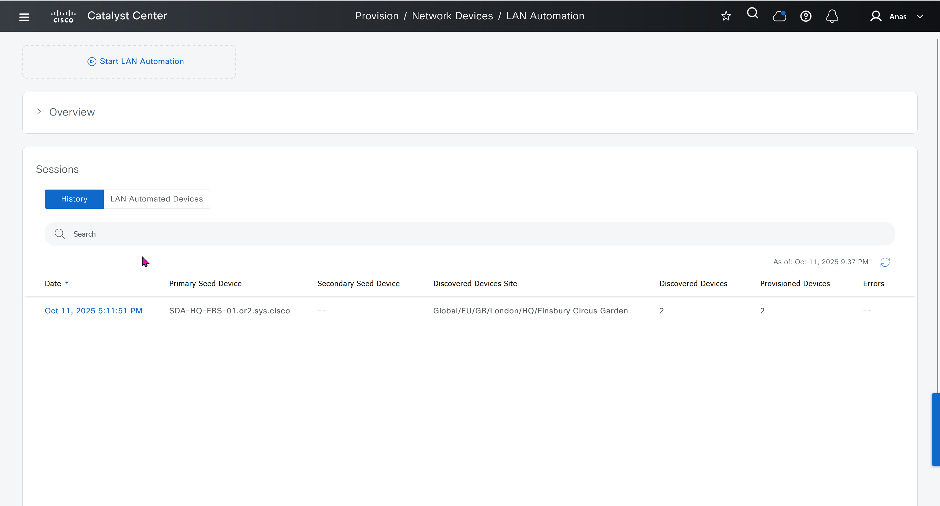Open the help question mark icon
Image resolution: width=940 pixels, height=506 pixels.
point(806,17)
